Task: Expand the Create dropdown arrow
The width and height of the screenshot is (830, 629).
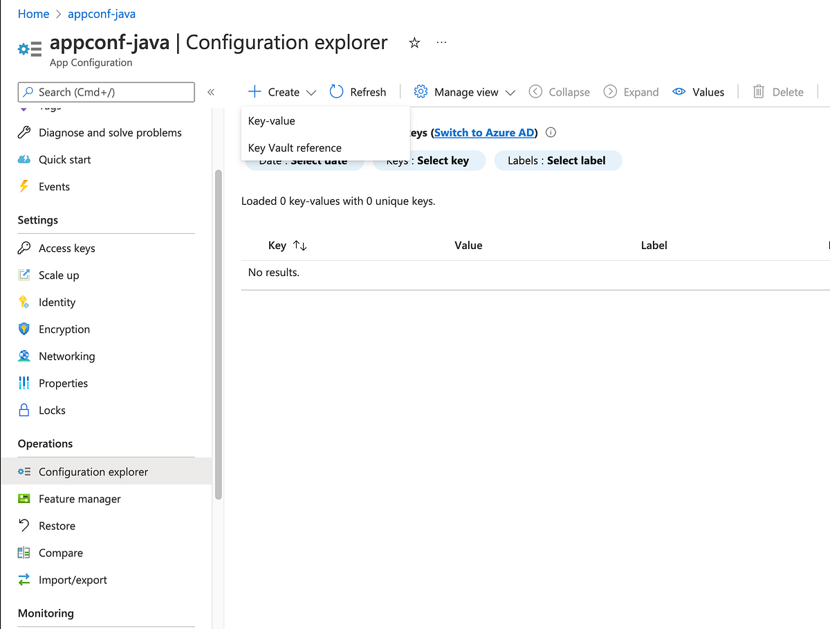Action: [x=311, y=93]
